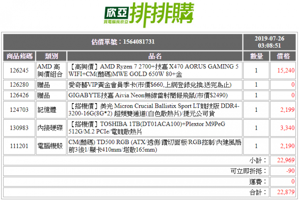Viewport: 299px width, 200px height.
Task: Select barcode 111201
Action: [x=19, y=146]
